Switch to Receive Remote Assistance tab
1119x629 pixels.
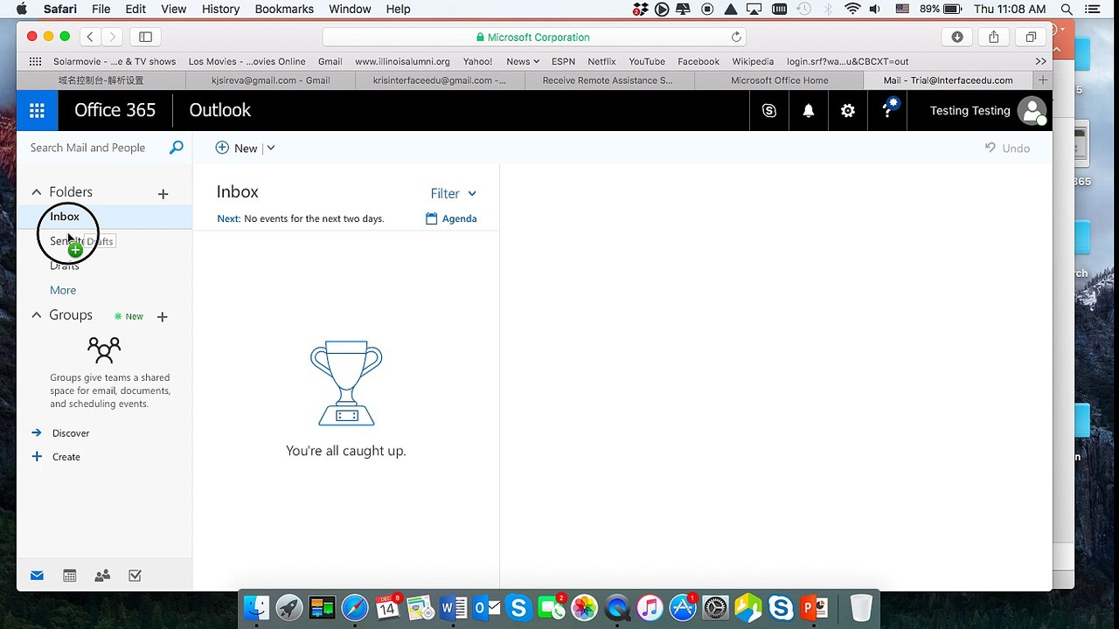[608, 79]
